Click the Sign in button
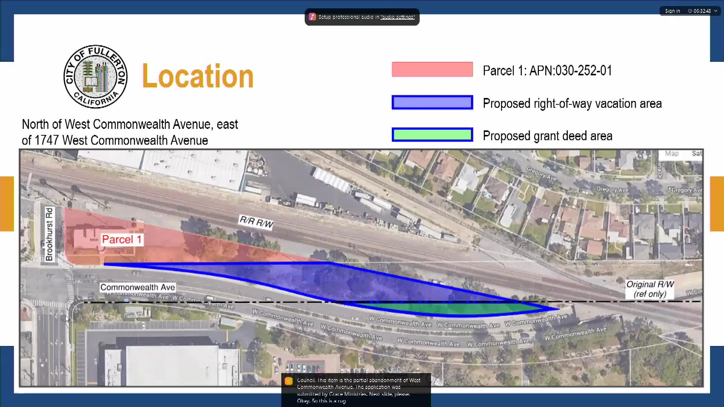Screen dimensions: 724x407 coord(672,11)
